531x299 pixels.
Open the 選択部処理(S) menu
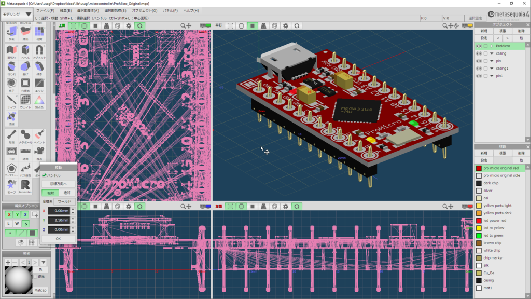[115, 11]
